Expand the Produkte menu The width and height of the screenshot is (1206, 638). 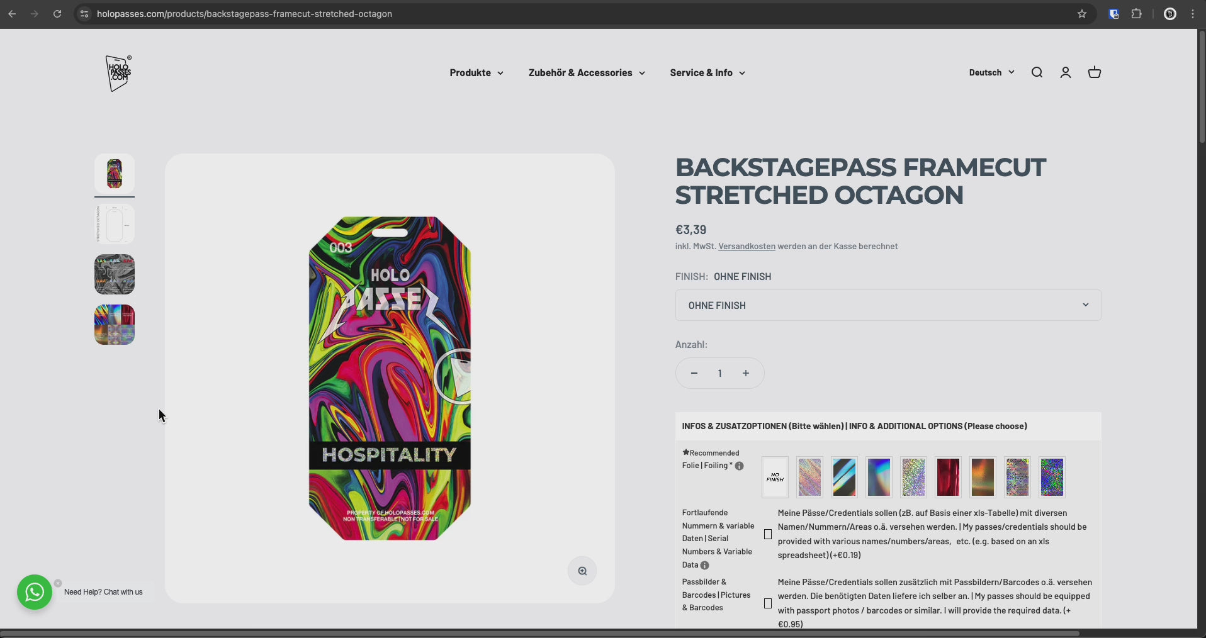pos(476,73)
